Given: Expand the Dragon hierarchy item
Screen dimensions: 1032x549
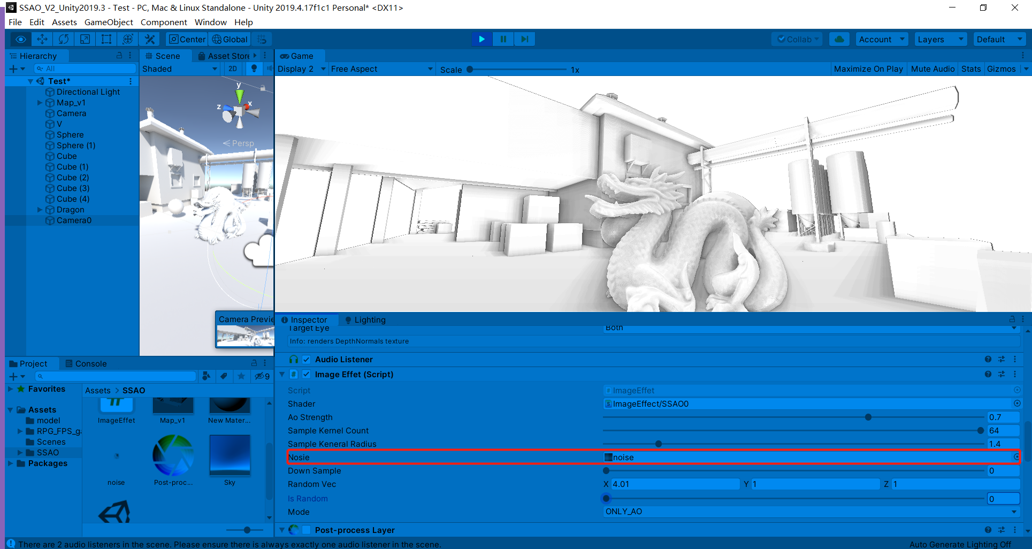Looking at the screenshot, I should pos(40,209).
